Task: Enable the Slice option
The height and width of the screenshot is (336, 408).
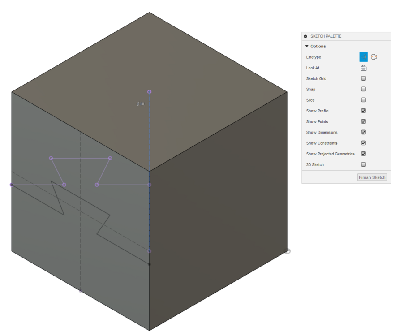Action: tap(363, 99)
